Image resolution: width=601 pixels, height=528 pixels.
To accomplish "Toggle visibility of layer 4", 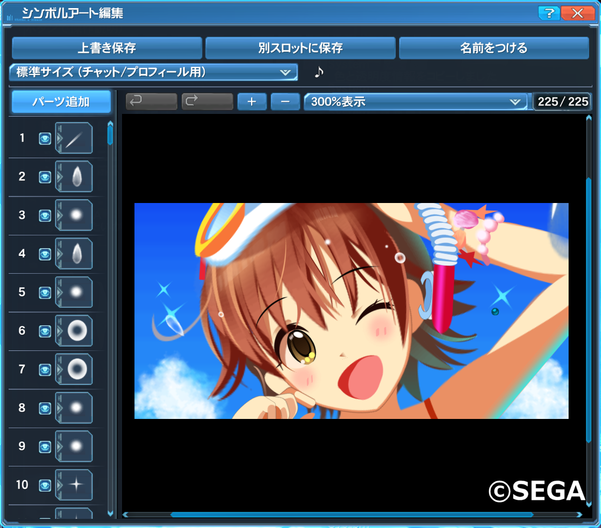I will (x=45, y=254).
